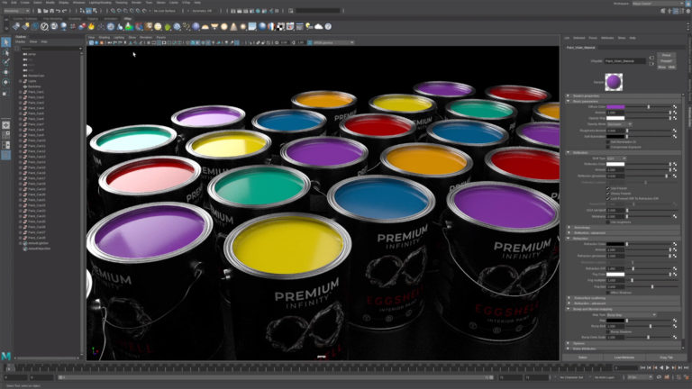Open the BRDF Type dropdown
Viewport: 692px width, 389px height.
pos(616,158)
